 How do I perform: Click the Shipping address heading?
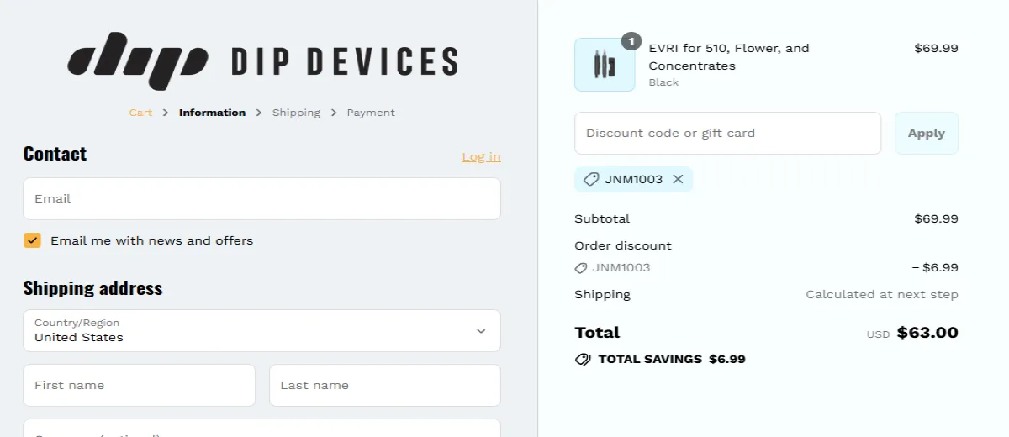point(92,288)
